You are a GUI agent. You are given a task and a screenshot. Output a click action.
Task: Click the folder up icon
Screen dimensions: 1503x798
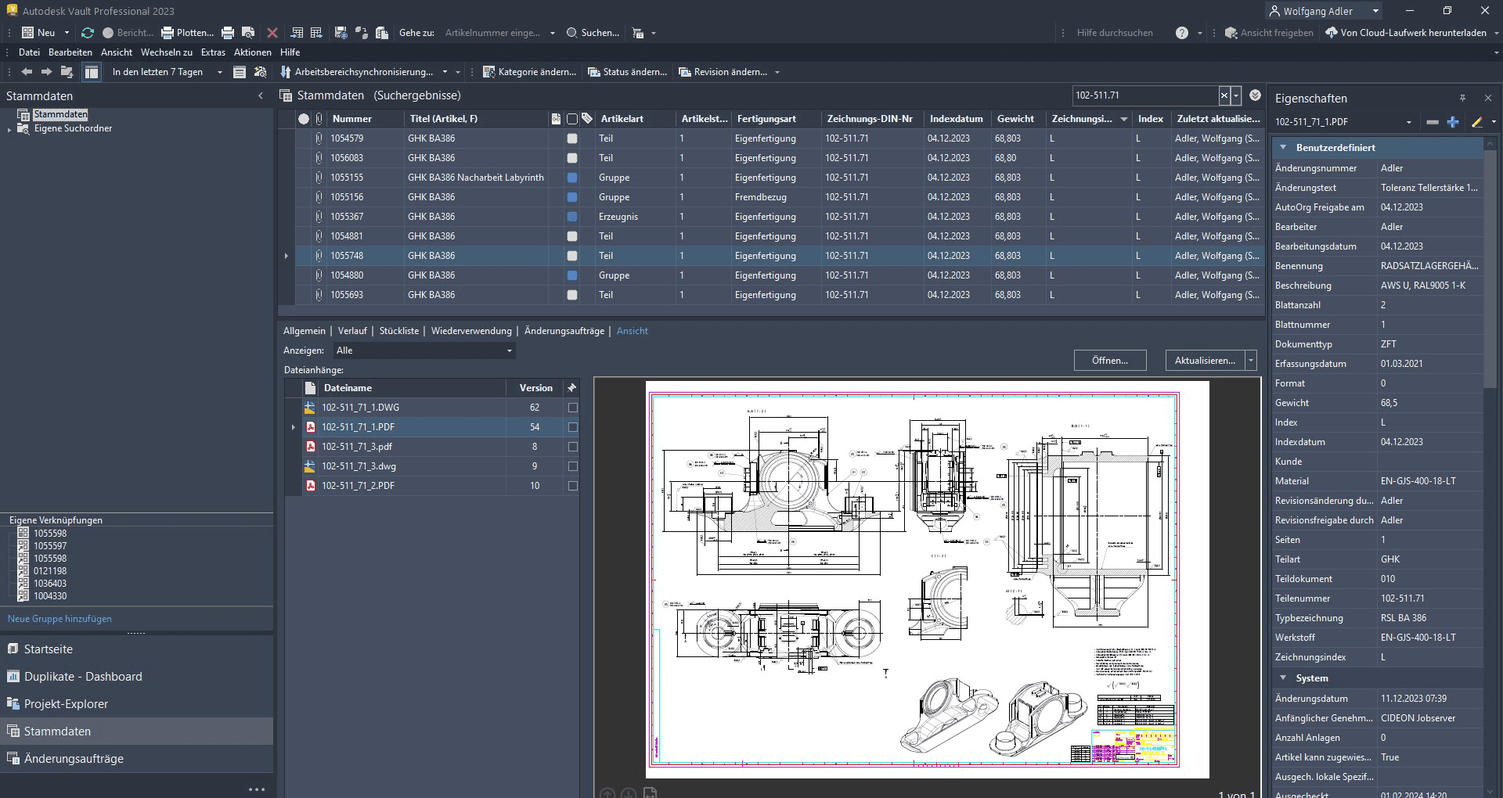[x=67, y=72]
